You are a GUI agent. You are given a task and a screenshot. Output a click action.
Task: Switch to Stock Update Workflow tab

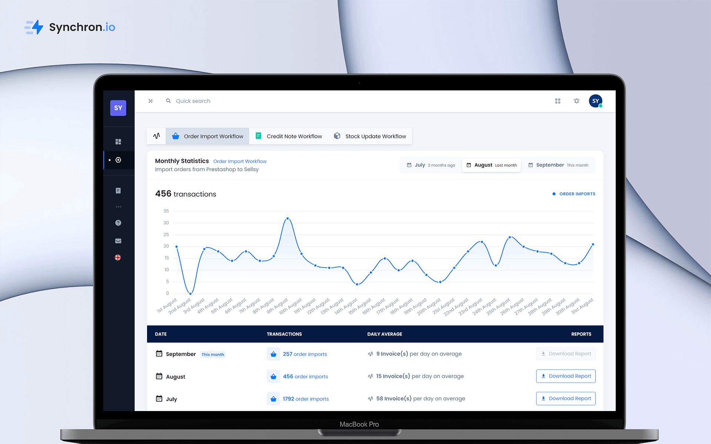click(x=370, y=136)
